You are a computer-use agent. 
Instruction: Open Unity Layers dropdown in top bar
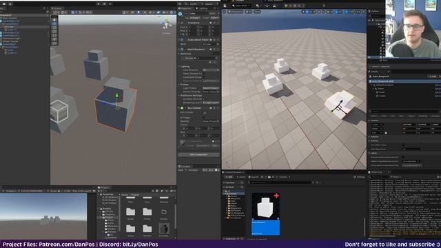click(196, 4)
